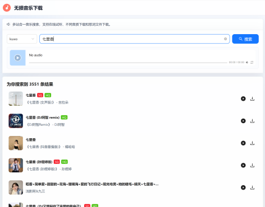Play 七里香 (DJ阿智 remix)

(243, 121)
